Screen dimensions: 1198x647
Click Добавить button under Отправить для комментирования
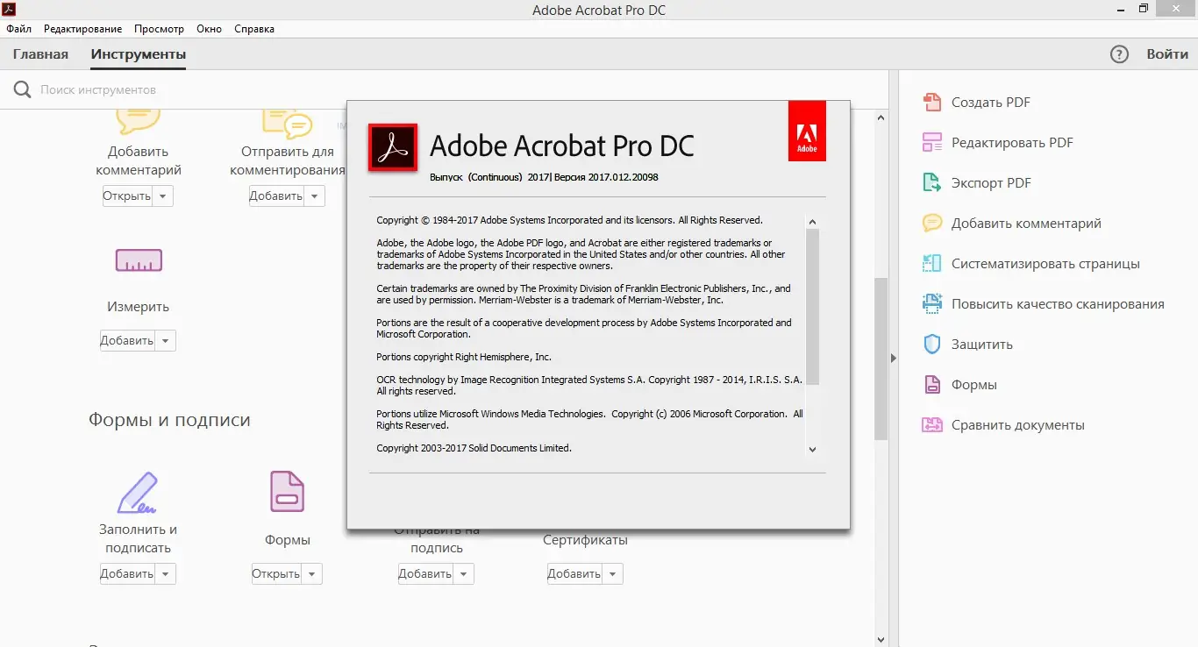point(276,196)
